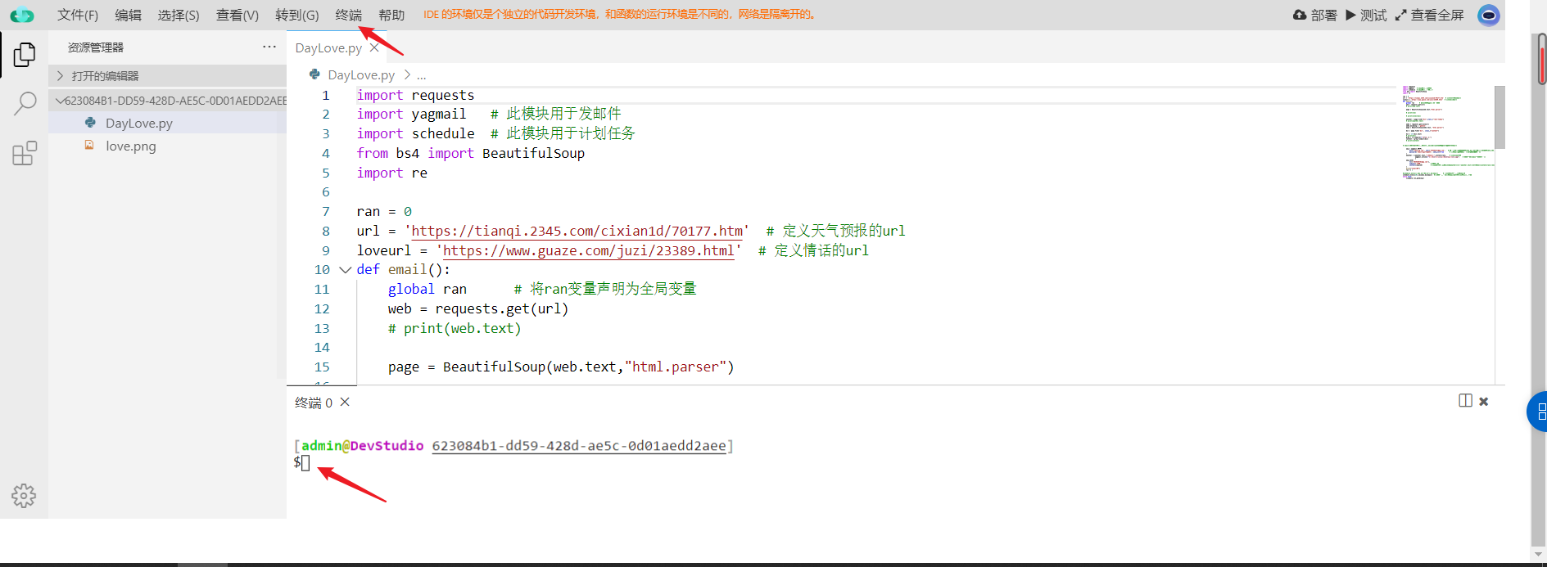1547x567 pixels.
Task: Click the split terminal icon
Action: pos(1465,401)
